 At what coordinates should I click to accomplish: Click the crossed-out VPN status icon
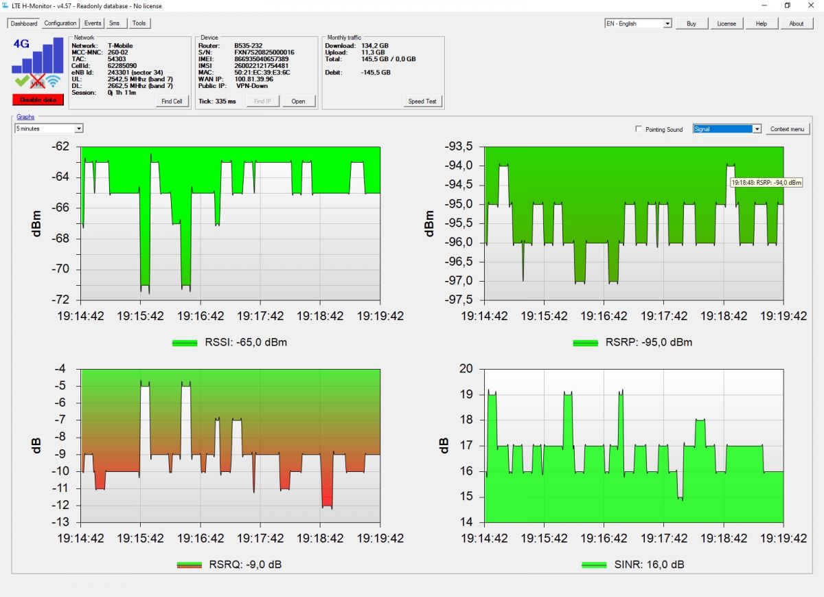click(38, 82)
